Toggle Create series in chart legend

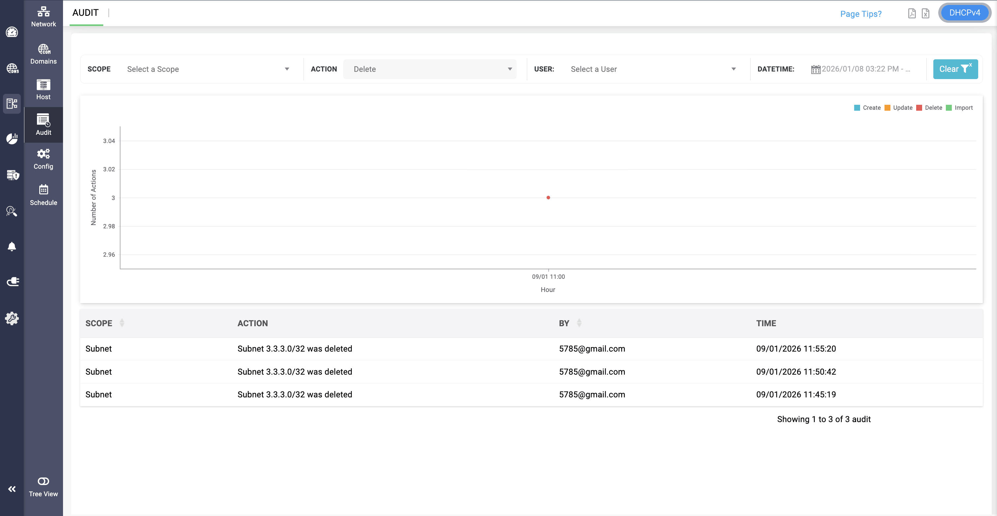tap(867, 108)
